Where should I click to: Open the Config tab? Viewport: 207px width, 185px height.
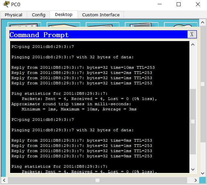click(x=38, y=15)
